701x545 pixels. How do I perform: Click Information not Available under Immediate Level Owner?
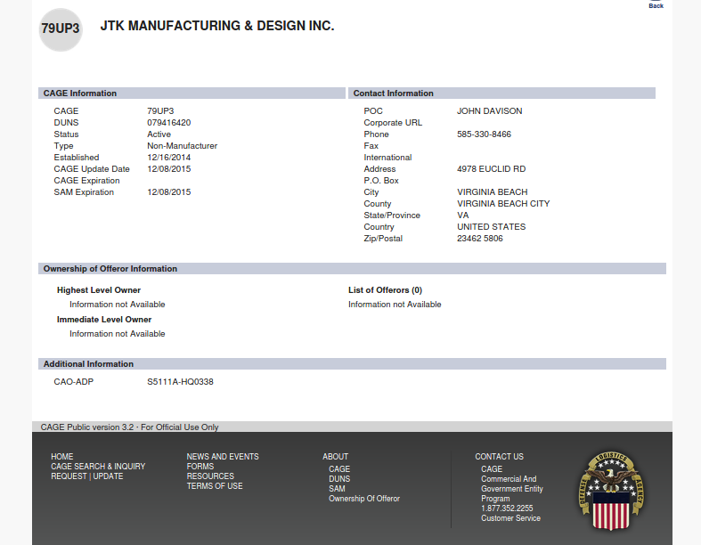coord(118,334)
